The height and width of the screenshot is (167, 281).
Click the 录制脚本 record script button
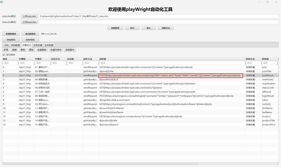(70, 50)
